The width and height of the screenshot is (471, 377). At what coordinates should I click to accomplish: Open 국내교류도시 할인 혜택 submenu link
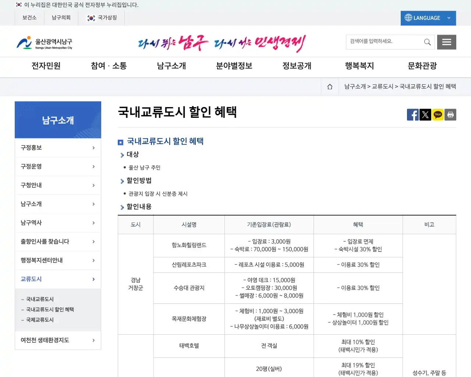coord(50,310)
